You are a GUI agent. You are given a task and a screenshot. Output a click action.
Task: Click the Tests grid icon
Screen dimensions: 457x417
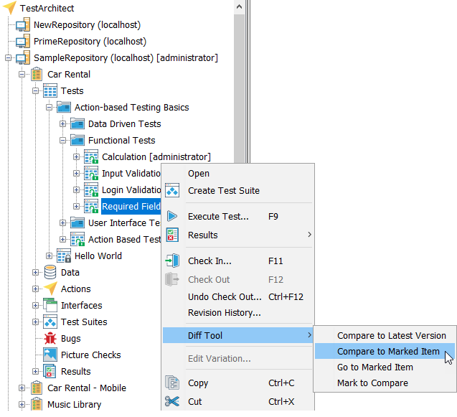pyautogui.click(x=50, y=90)
